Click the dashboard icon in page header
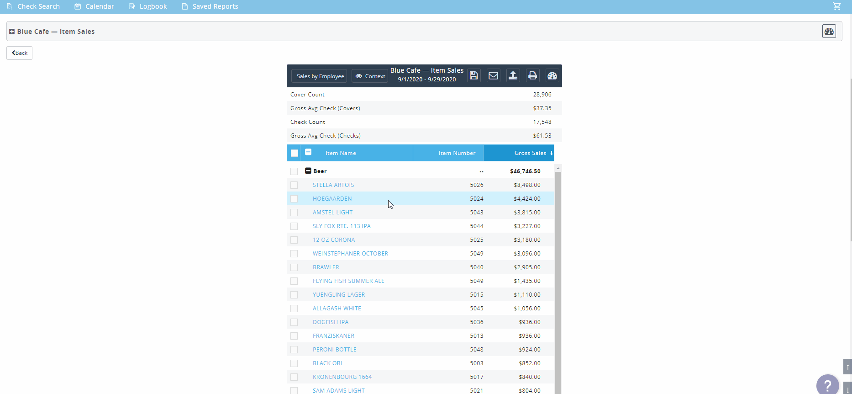852x394 pixels. 829,31
